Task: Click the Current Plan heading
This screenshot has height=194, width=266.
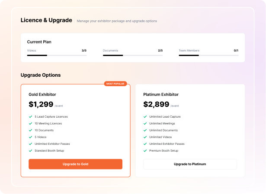Action: click(39, 42)
